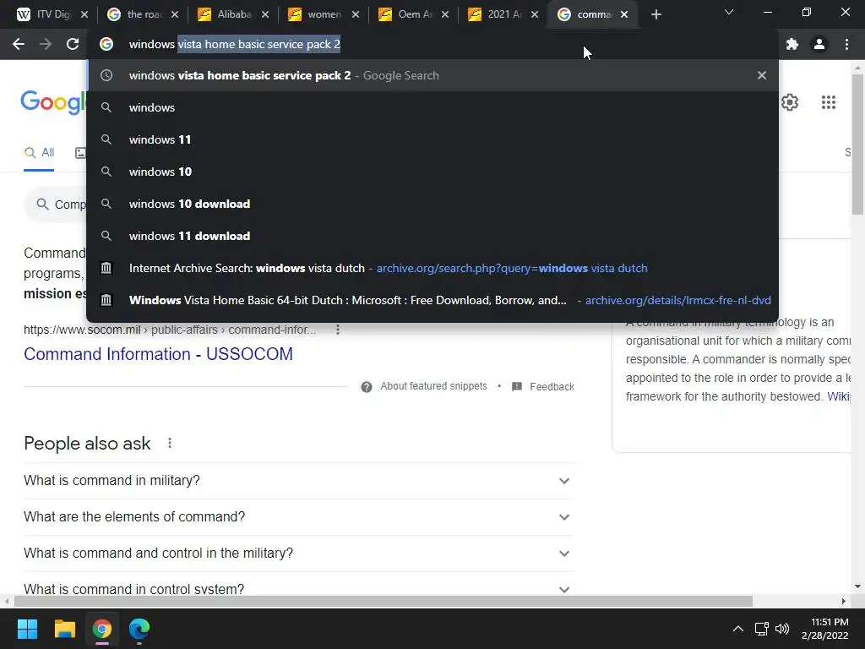
Task: Open People also ask options menu
Action: click(x=170, y=443)
